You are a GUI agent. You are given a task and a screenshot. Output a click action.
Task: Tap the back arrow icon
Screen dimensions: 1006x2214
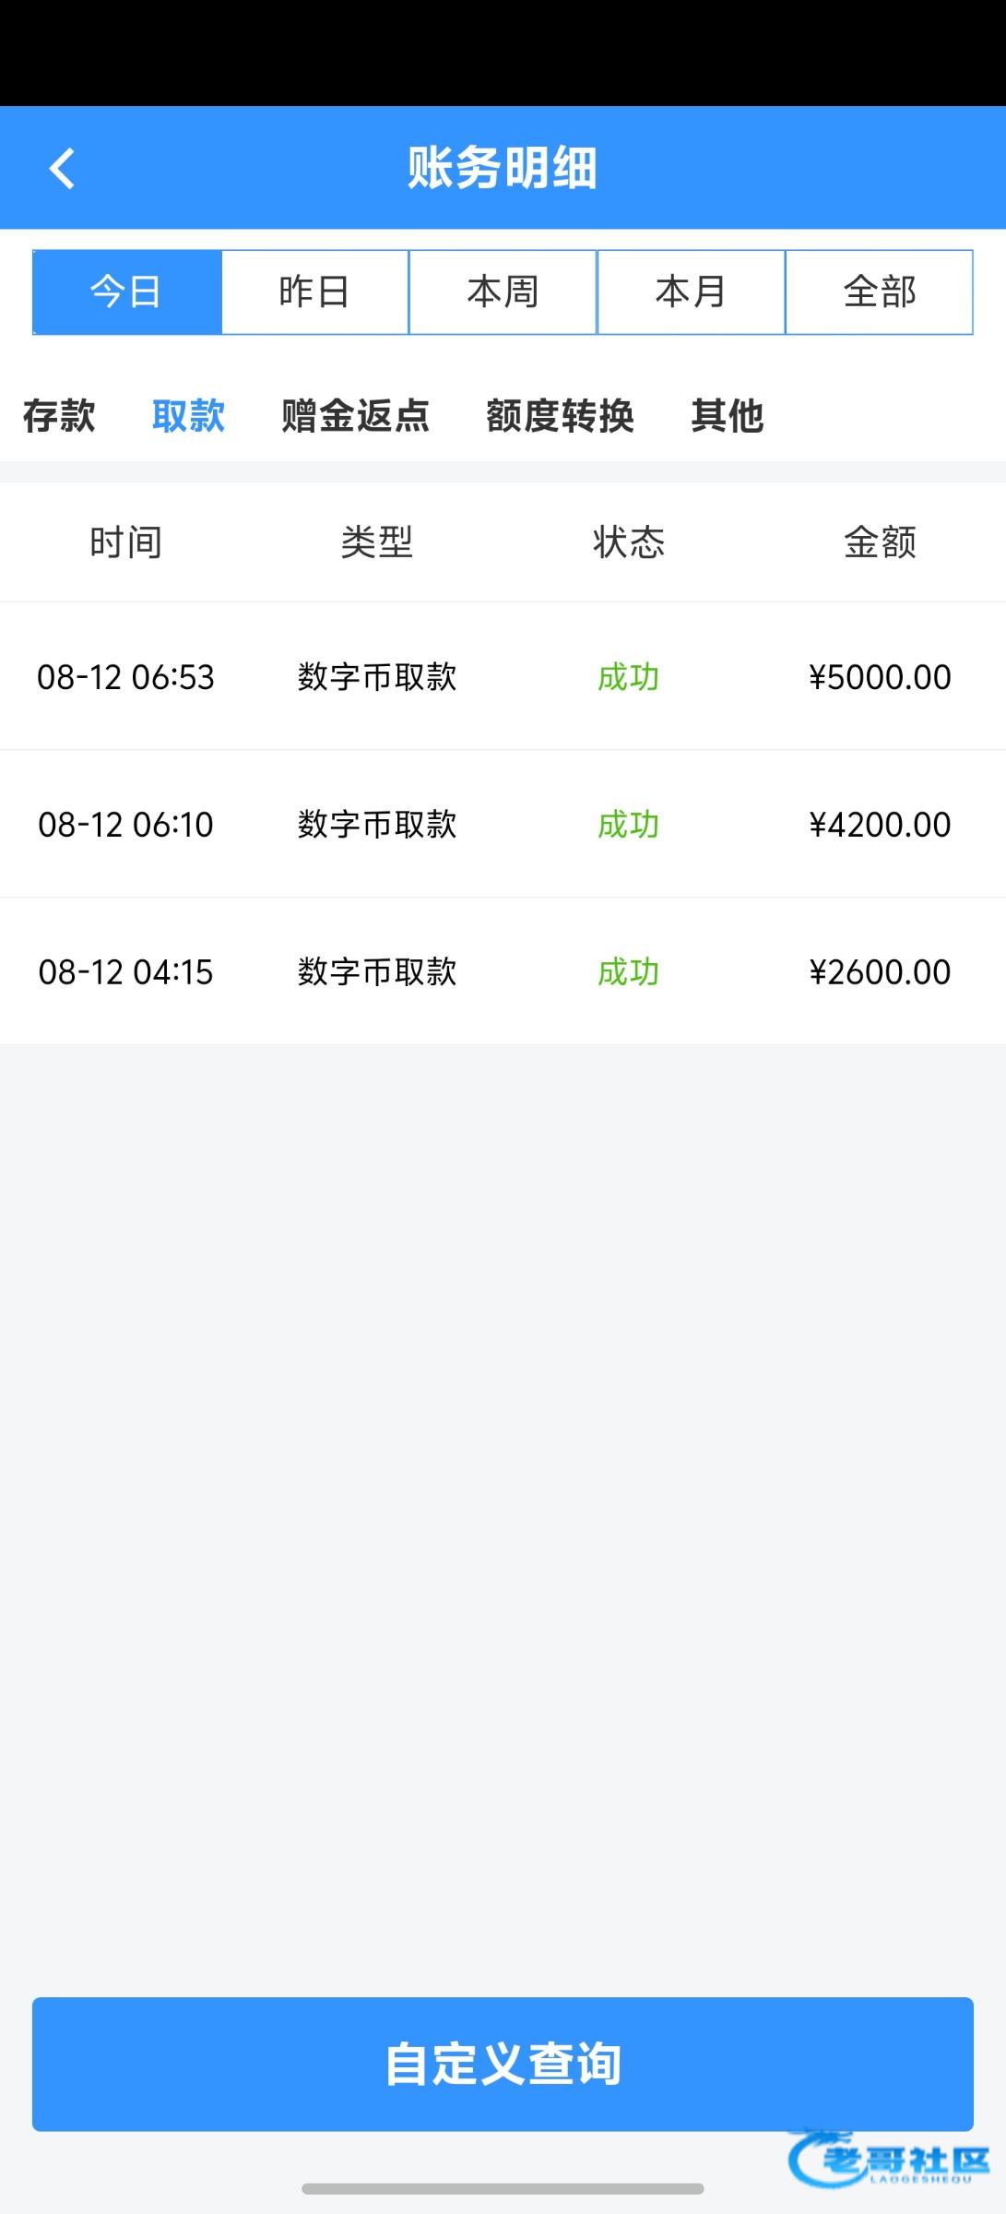click(62, 169)
